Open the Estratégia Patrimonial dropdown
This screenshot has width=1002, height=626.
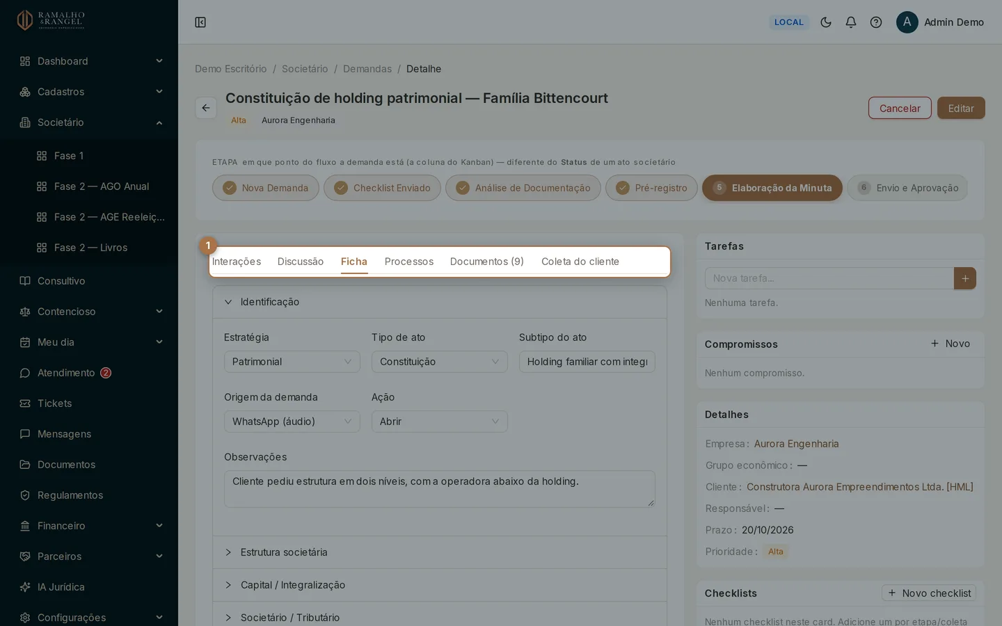tap(292, 362)
